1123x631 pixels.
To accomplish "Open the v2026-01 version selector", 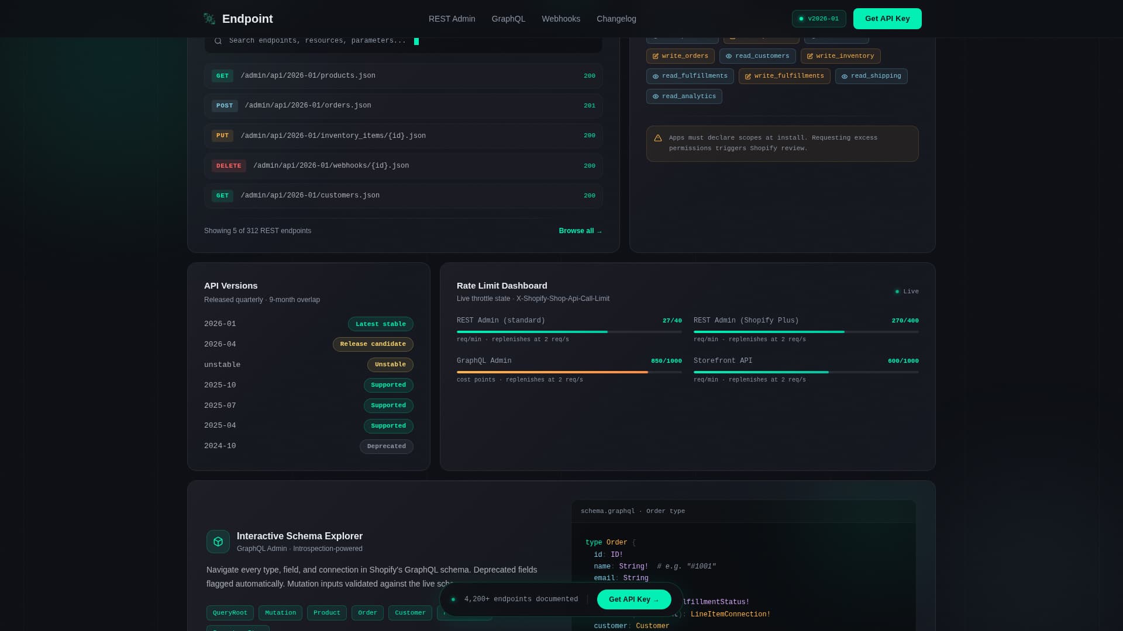I will [x=818, y=19].
